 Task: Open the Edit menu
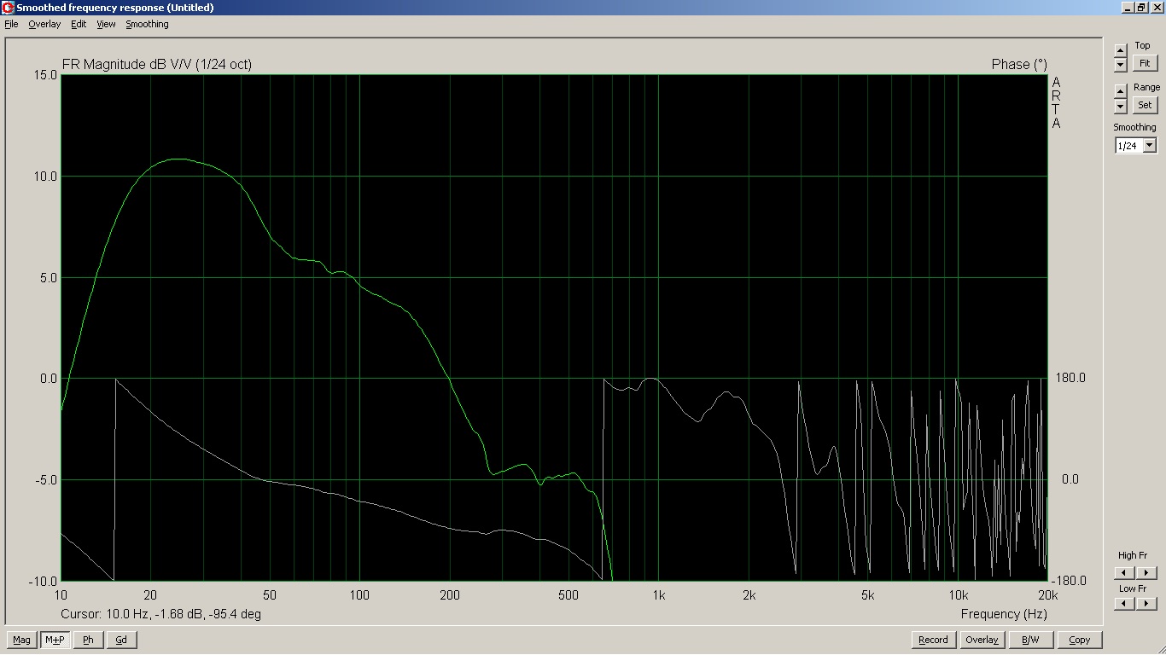pyautogui.click(x=79, y=24)
